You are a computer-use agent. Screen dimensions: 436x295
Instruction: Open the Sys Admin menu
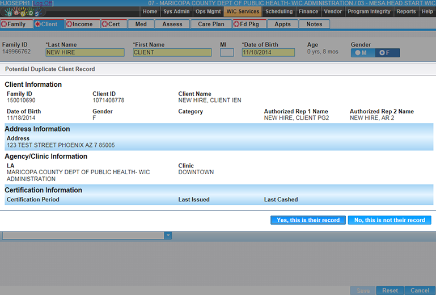pos(177,11)
